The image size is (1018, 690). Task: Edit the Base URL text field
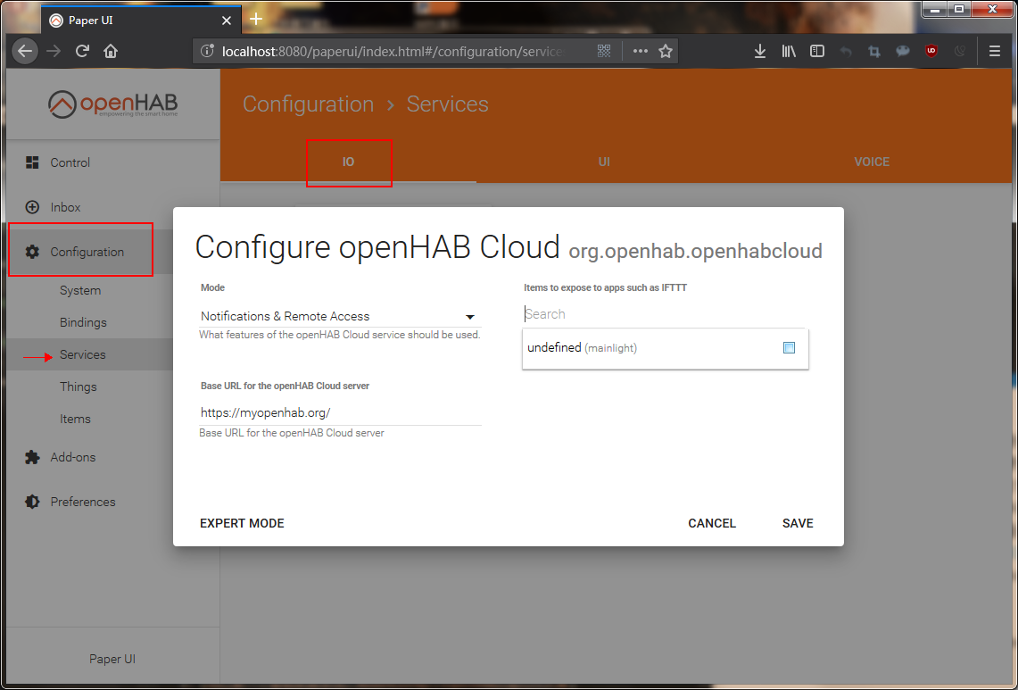click(340, 412)
